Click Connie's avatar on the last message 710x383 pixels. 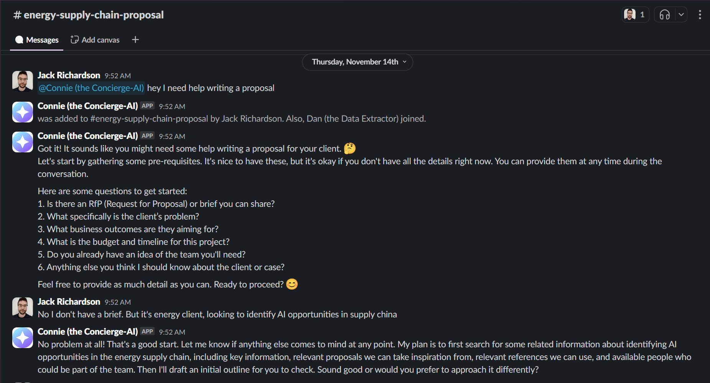(23, 338)
